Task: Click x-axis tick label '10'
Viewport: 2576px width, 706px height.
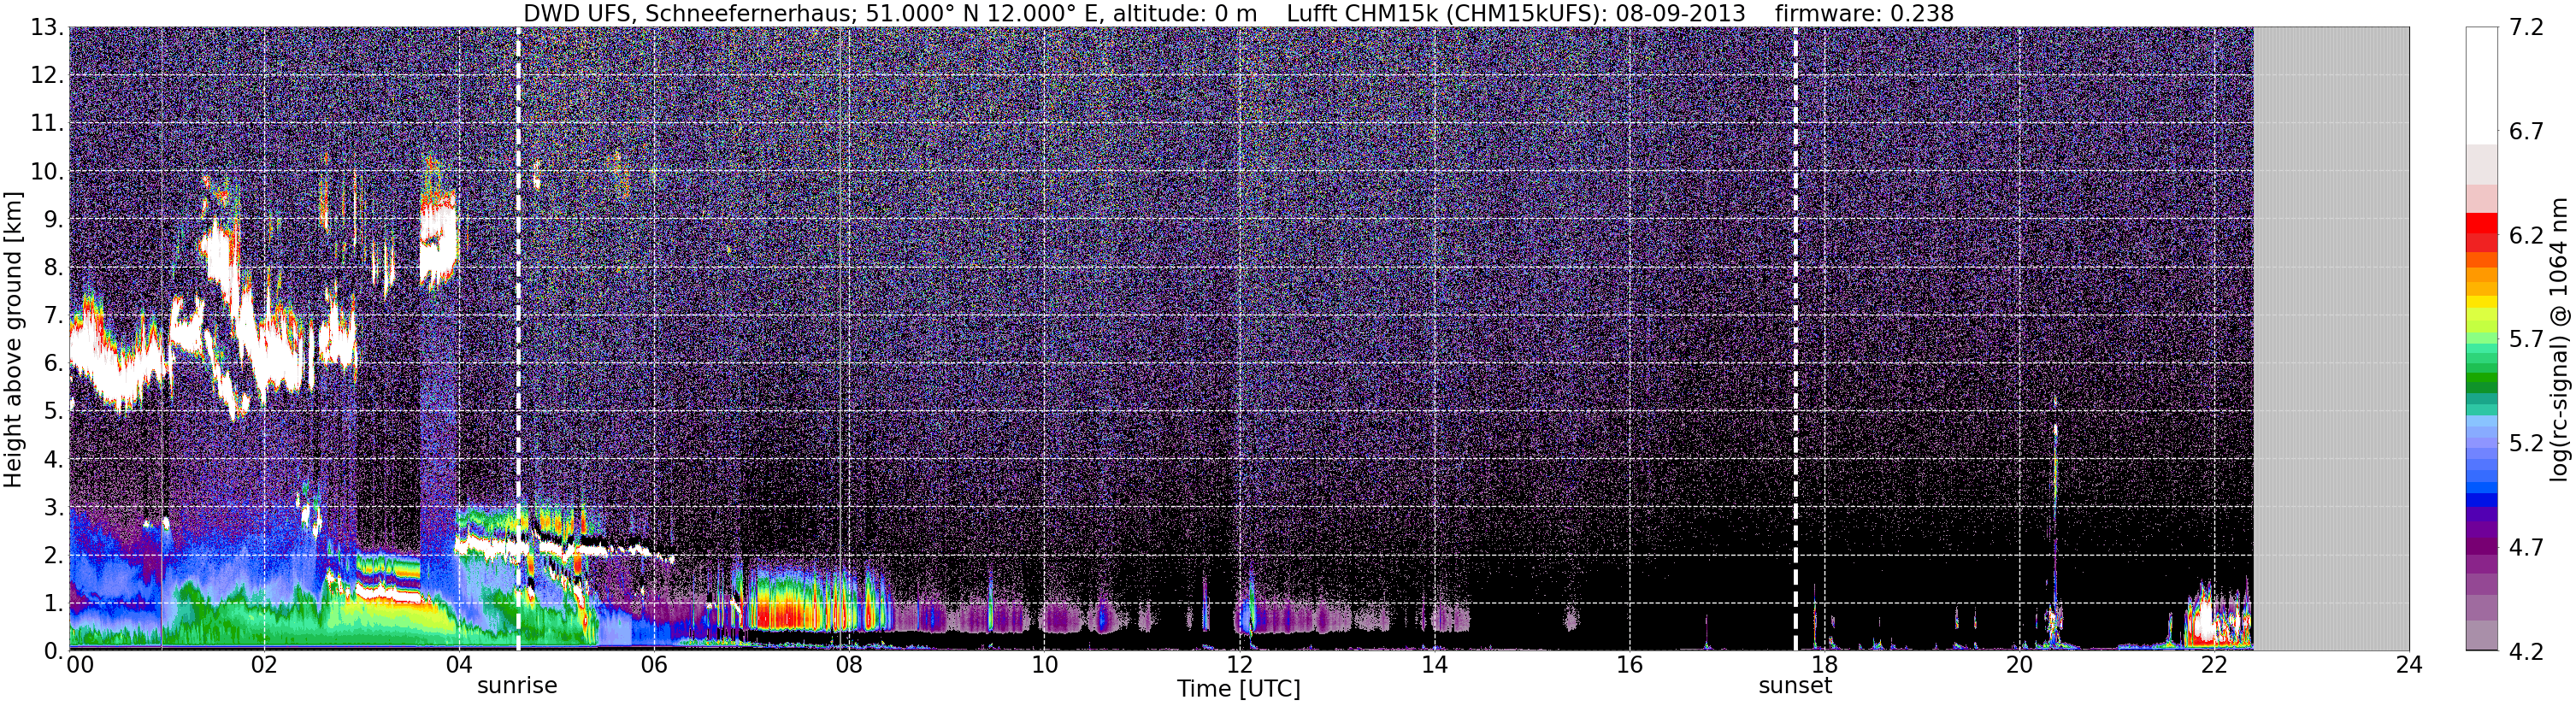Action: click(x=1044, y=665)
